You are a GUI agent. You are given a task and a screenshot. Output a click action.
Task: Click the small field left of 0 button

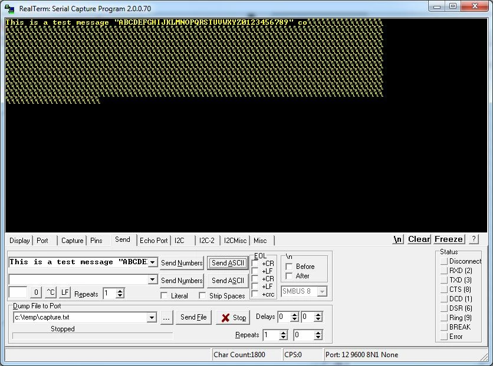point(18,292)
